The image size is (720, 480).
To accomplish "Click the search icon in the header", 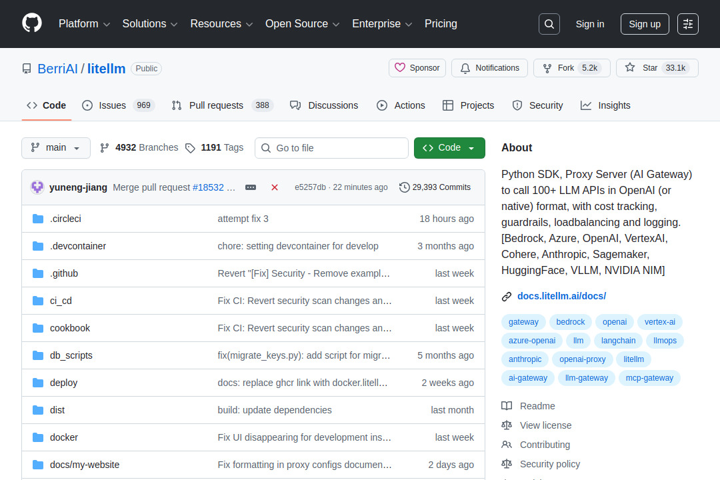I will [x=549, y=23].
